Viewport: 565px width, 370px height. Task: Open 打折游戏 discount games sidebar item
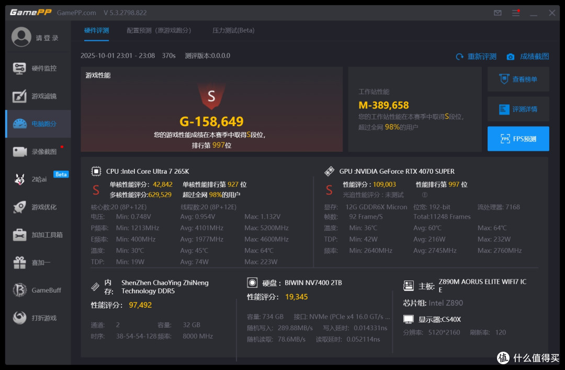coord(38,318)
